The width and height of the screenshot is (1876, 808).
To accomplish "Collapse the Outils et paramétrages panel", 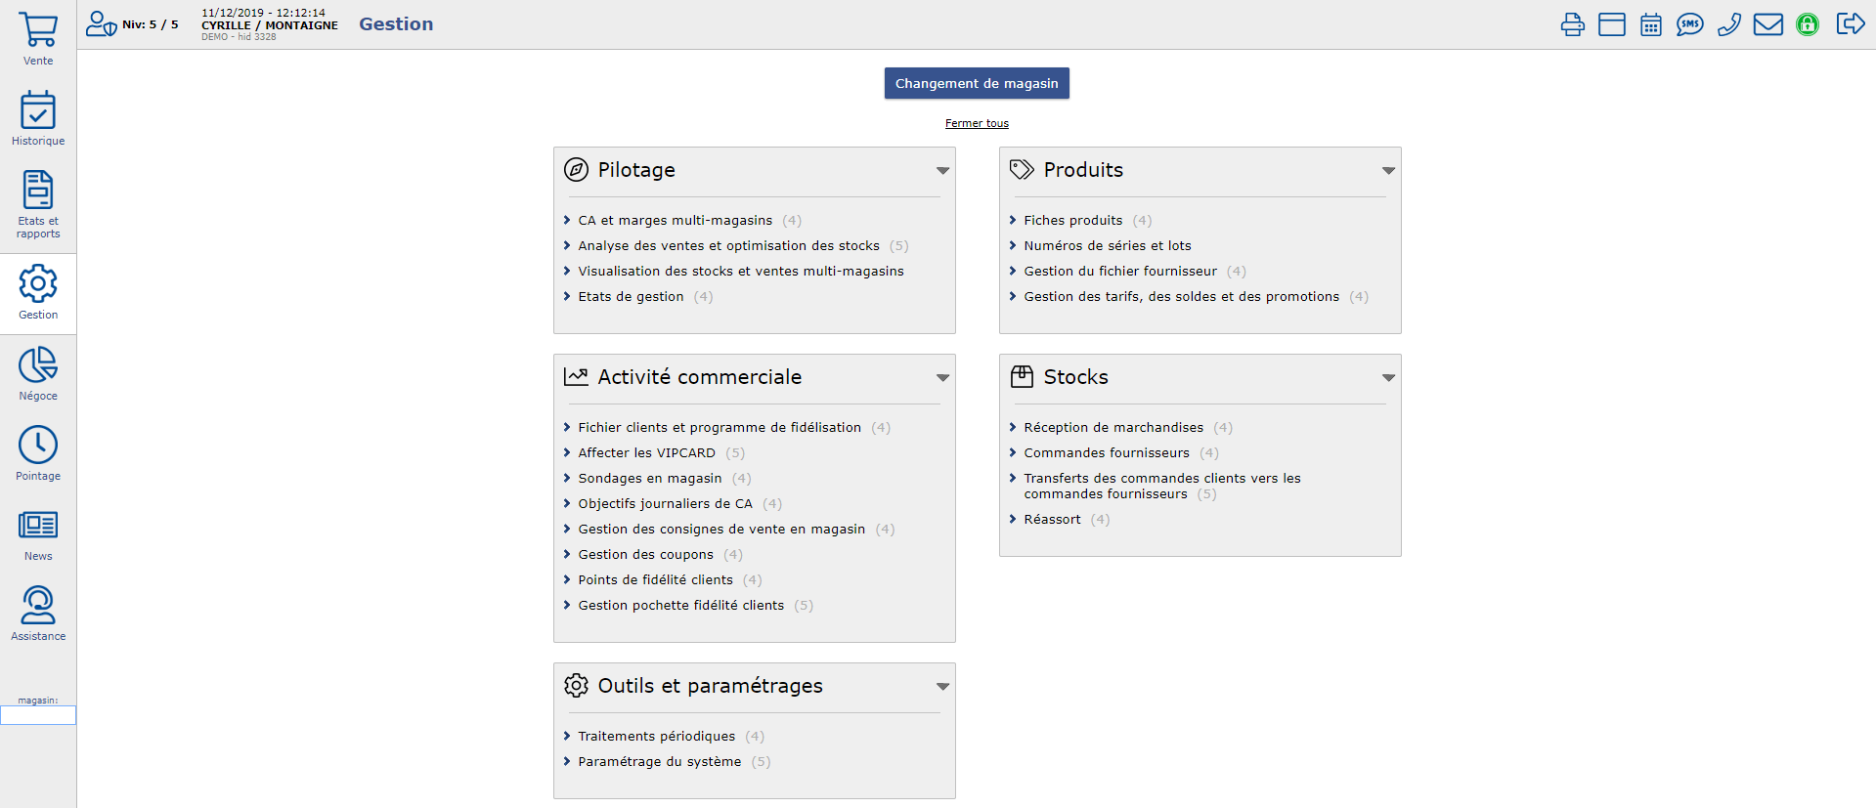I will (942, 687).
